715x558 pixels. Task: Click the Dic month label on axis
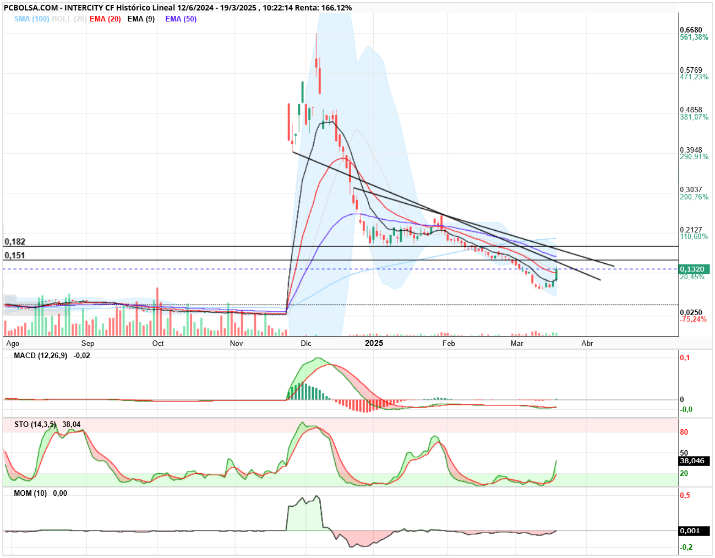tap(306, 343)
